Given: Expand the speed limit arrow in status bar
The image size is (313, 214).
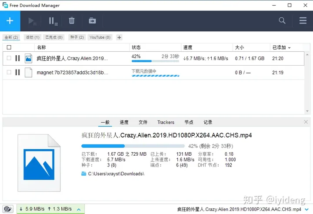Looking at the screenshot, I should (79, 209).
